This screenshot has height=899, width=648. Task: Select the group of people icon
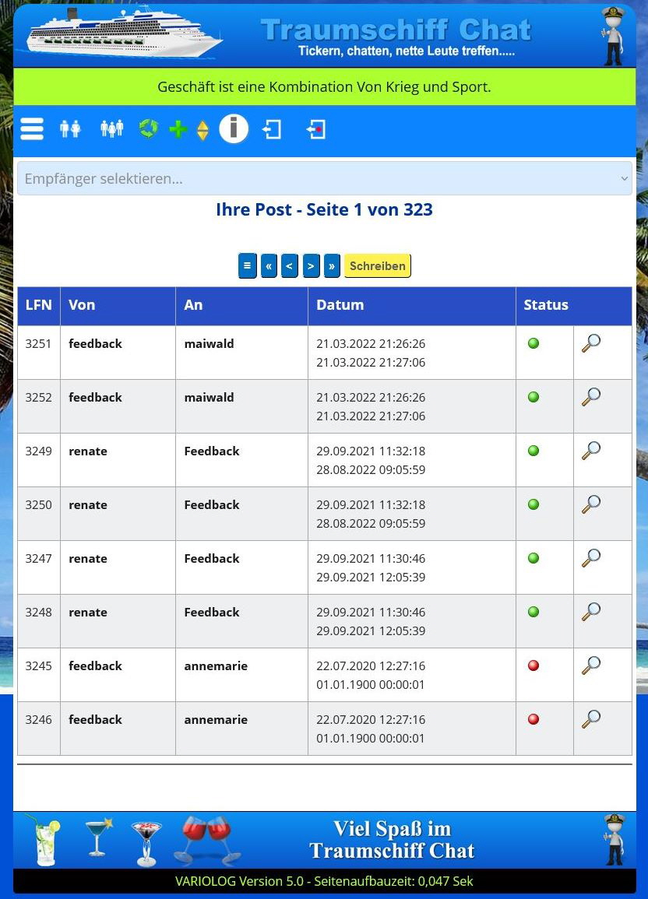pyautogui.click(x=111, y=128)
